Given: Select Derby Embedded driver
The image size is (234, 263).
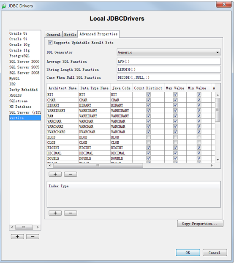Looking at the screenshot, I should pos(25,90).
